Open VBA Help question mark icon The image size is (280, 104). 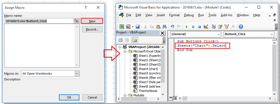pyautogui.click(x=241, y=27)
